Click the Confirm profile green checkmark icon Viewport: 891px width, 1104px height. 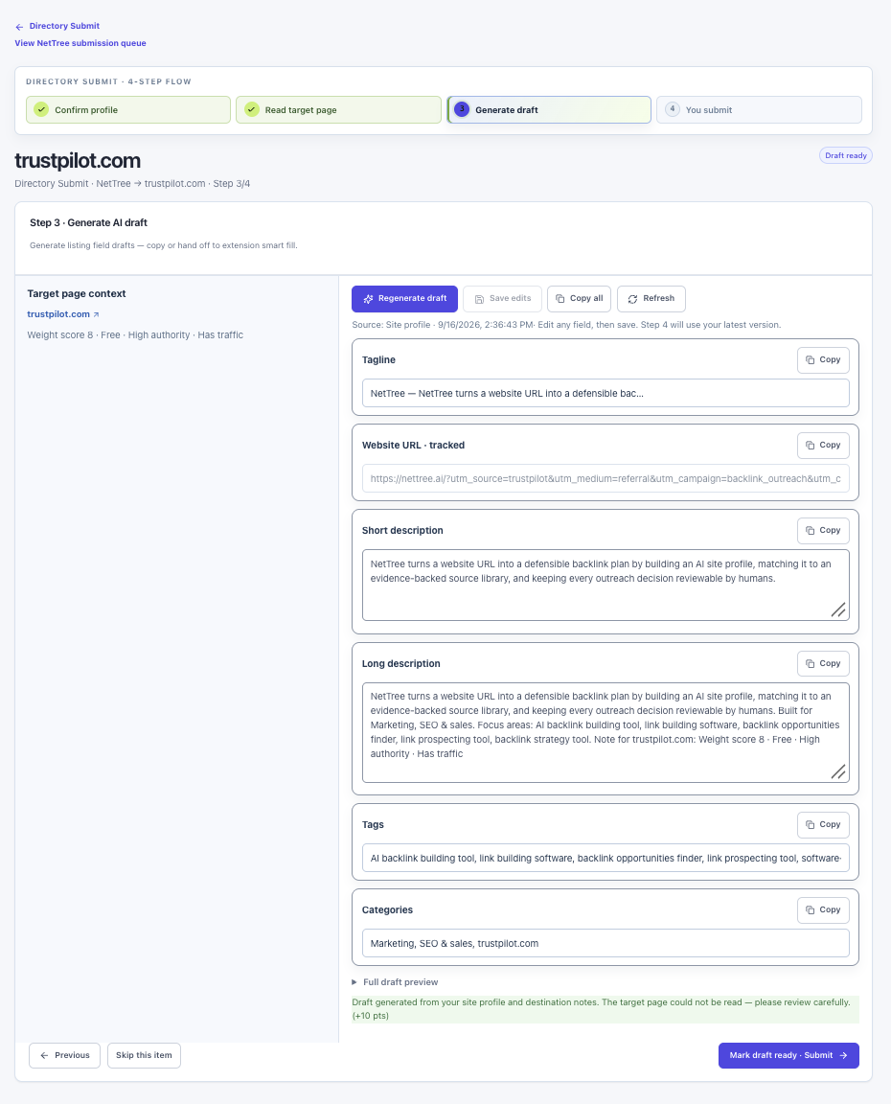pyautogui.click(x=41, y=110)
